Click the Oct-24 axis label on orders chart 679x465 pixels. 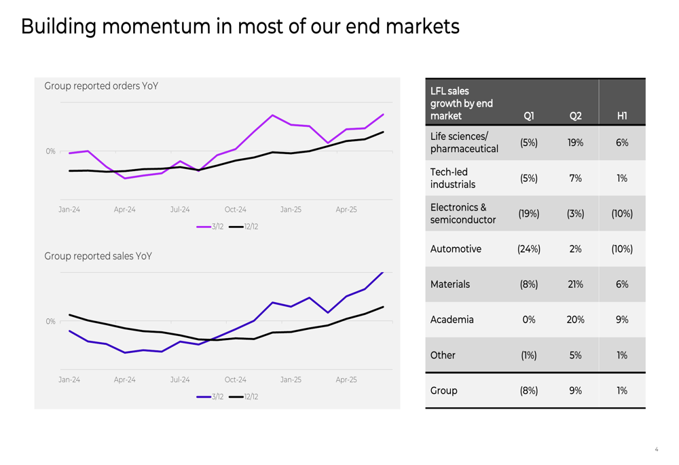click(235, 210)
